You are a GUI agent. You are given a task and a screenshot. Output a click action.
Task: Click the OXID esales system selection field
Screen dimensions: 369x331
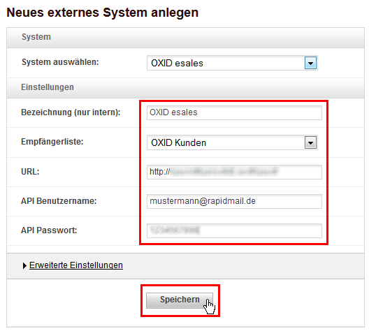[232, 63]
